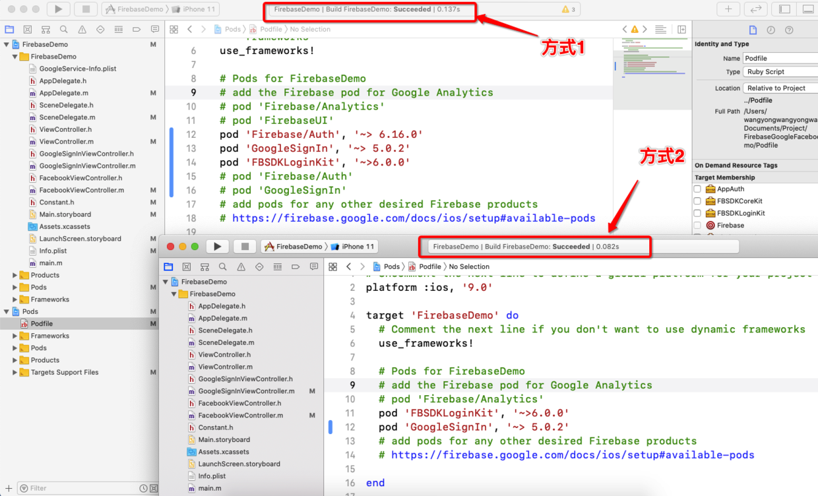The height and width of the screenshot is (496, 818).
Task: Go back in back window jump bar
Action: 189,29
